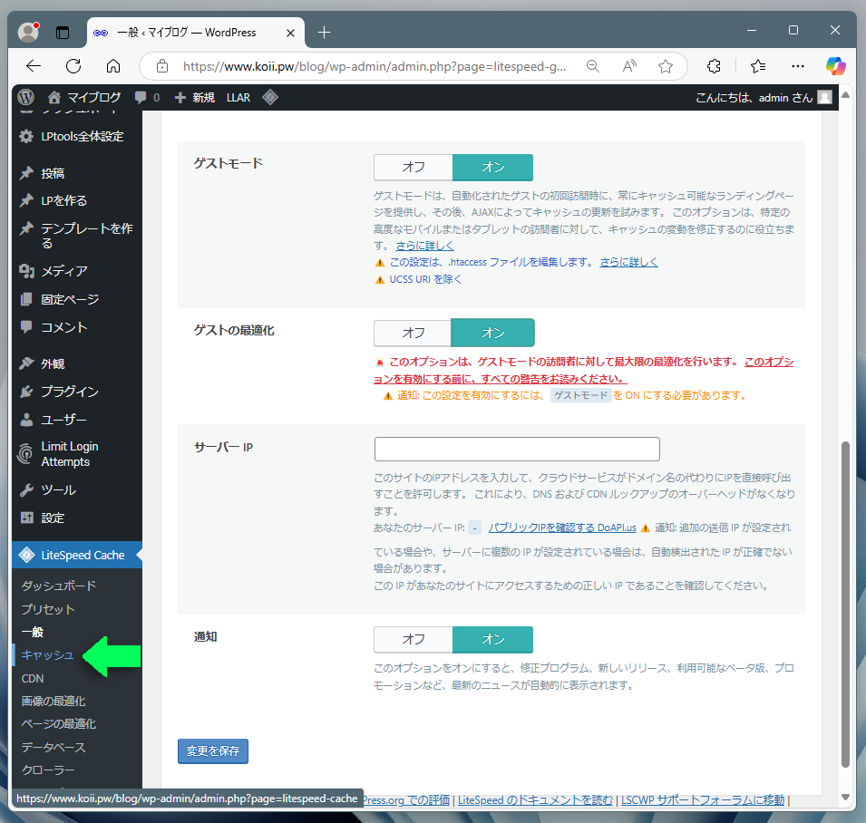The image size is (866, 823).
Task: Go to the browser home page
Action: click(x=113, y=66)
